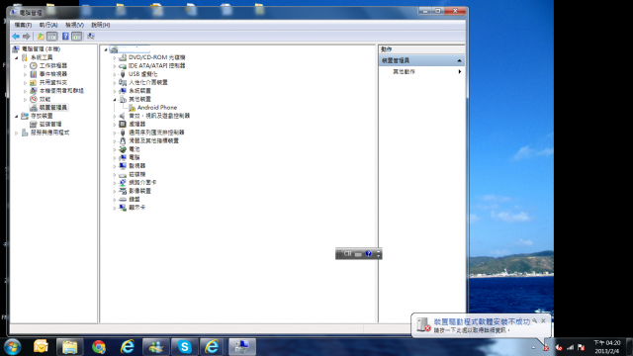The height and width of the screenshot is (356, 633).
Task: Go back with the blue Back arrow
Action: [x=16, y=37]
